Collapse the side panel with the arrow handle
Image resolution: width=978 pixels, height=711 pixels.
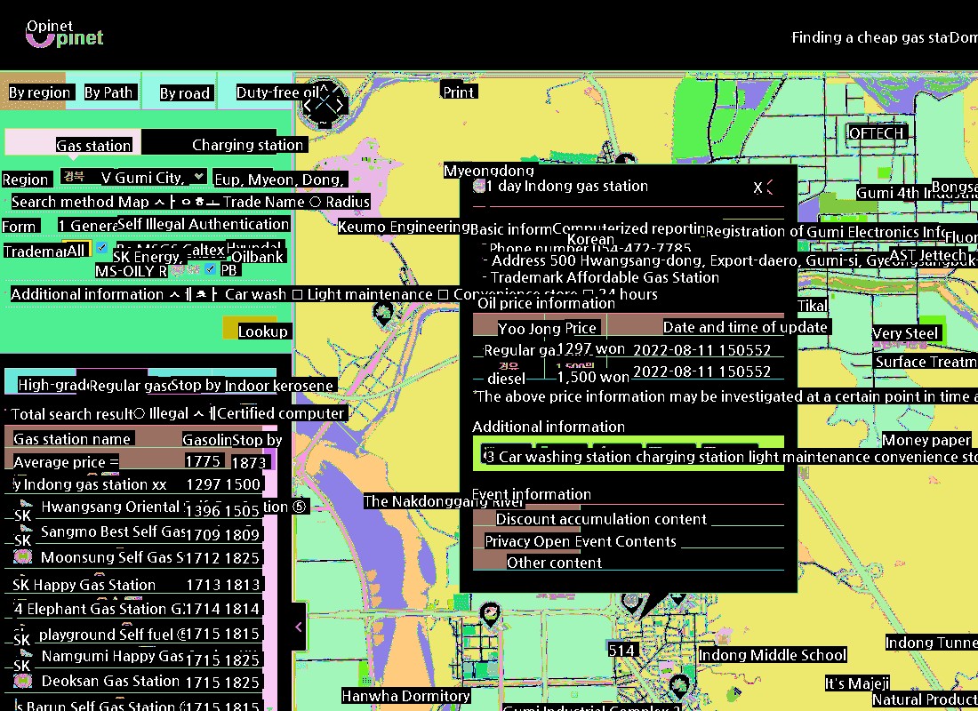(299, 627)
